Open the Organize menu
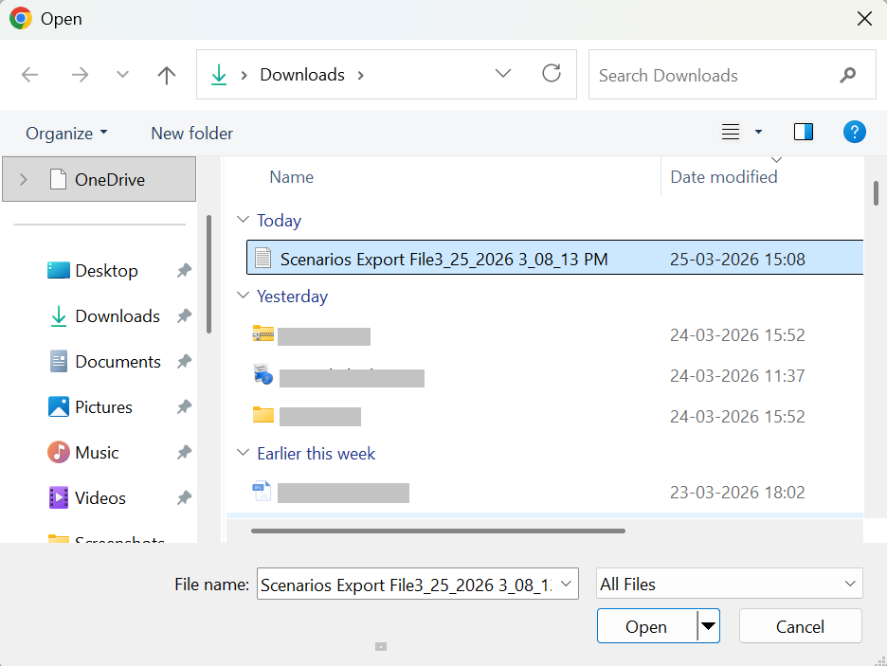Image resolution: width=887 pixels, height=666 pixels. [x=66, y=134]
